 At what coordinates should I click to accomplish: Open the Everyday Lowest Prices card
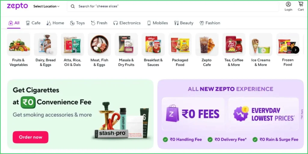pos(263,114)
